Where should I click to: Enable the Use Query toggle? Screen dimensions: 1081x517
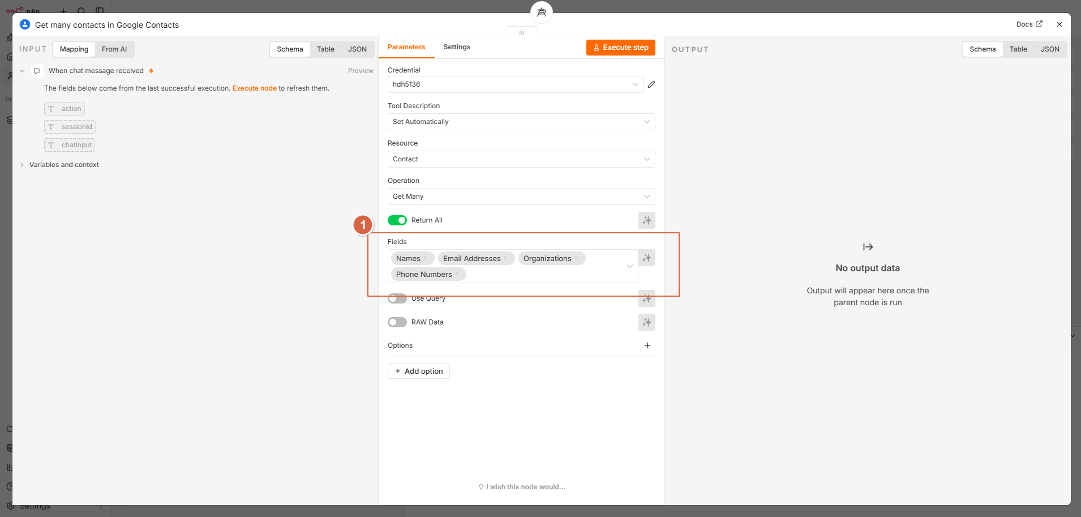pyautogui.click(x=397, y=298)
